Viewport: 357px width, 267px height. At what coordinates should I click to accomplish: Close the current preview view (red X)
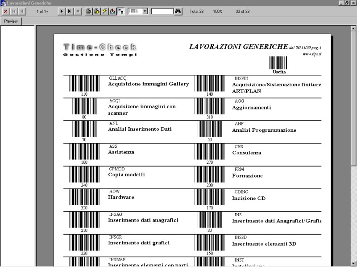[6, 12]
